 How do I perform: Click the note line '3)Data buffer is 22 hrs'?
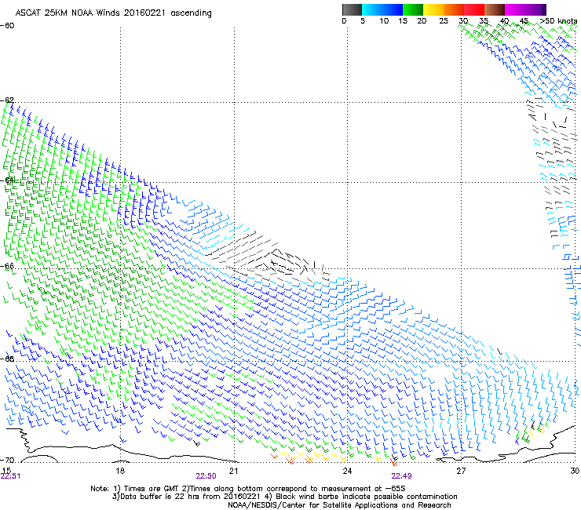(285, 497)
